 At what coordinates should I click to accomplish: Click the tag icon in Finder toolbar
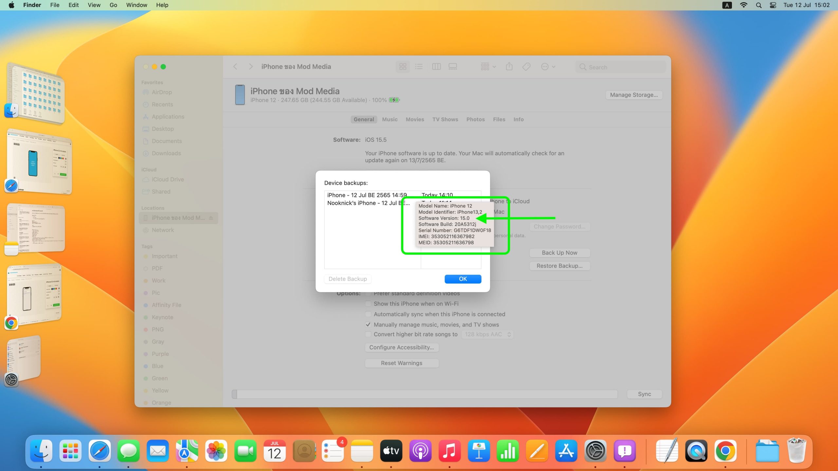(x=526, y=67)
